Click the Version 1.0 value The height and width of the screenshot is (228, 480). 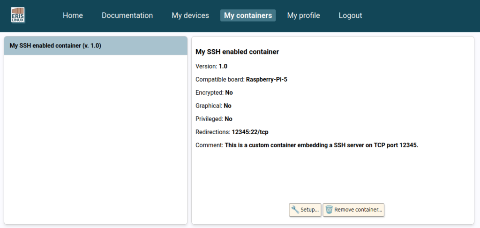(x=223, y=67)
